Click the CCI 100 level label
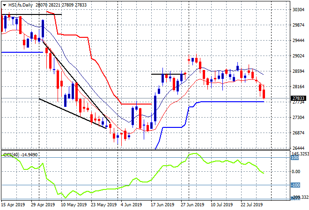 click(x=295, y=158)
